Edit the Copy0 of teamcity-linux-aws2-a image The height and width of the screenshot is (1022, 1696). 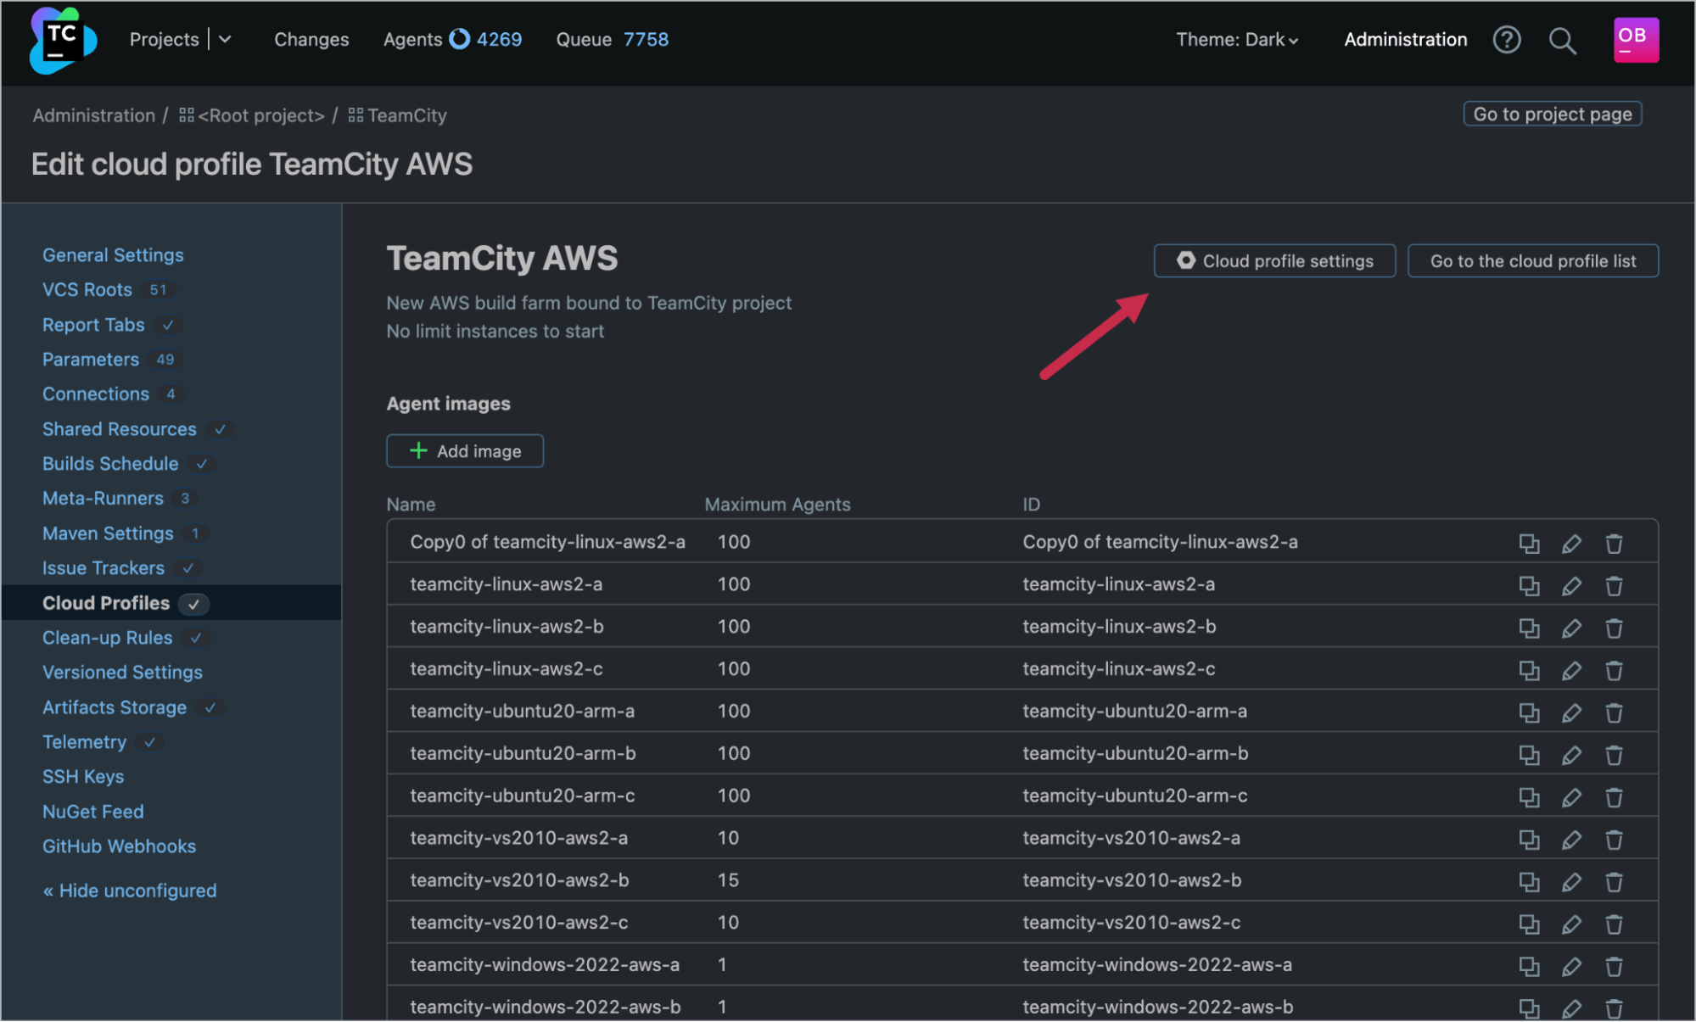click(x=1571, y=544)
